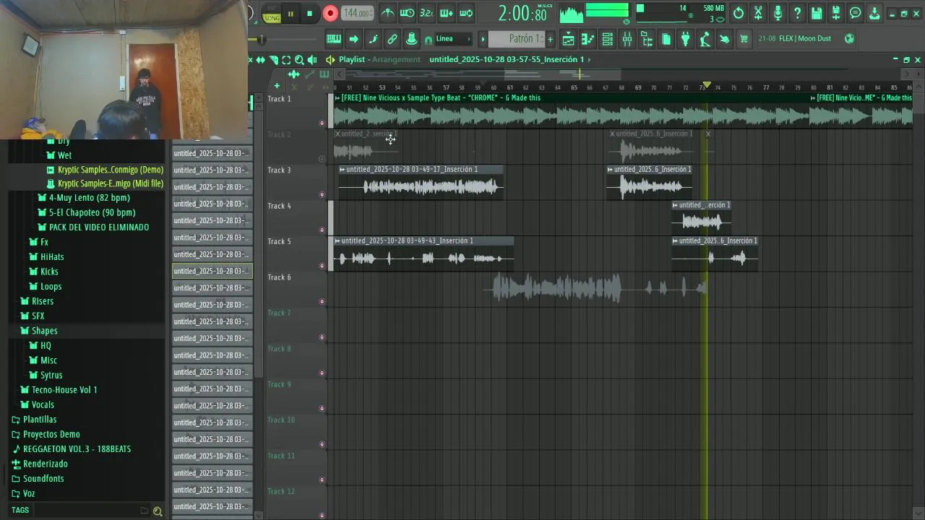The height and width of the screenshot is (520, 925).
Task: Add new pattern with plus button
Action: (x=550, y=39)
